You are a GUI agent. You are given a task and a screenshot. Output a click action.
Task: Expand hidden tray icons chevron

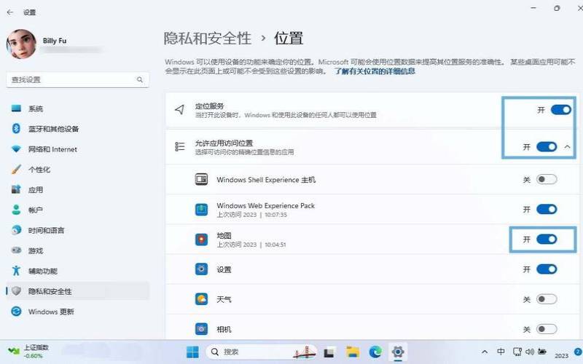485,352
